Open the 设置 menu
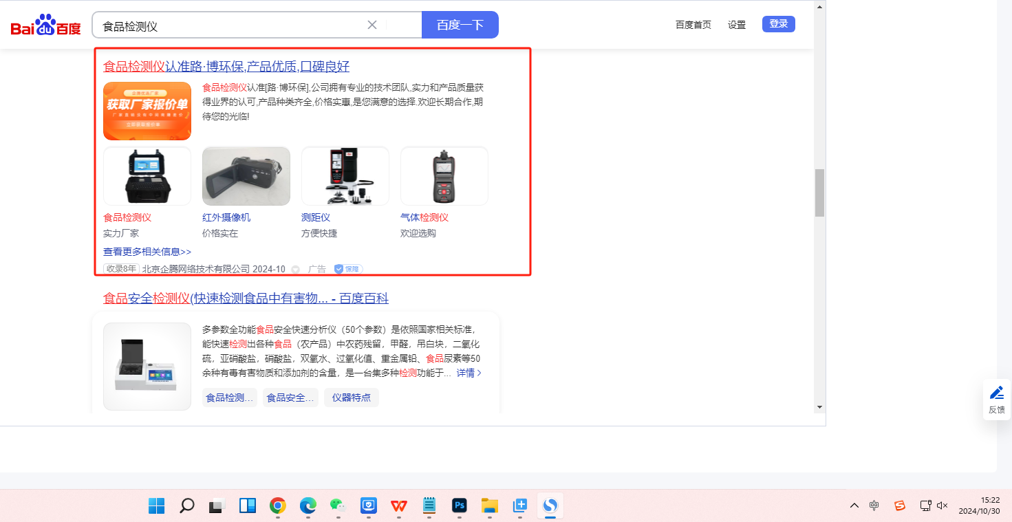 [x=737, y=25]
